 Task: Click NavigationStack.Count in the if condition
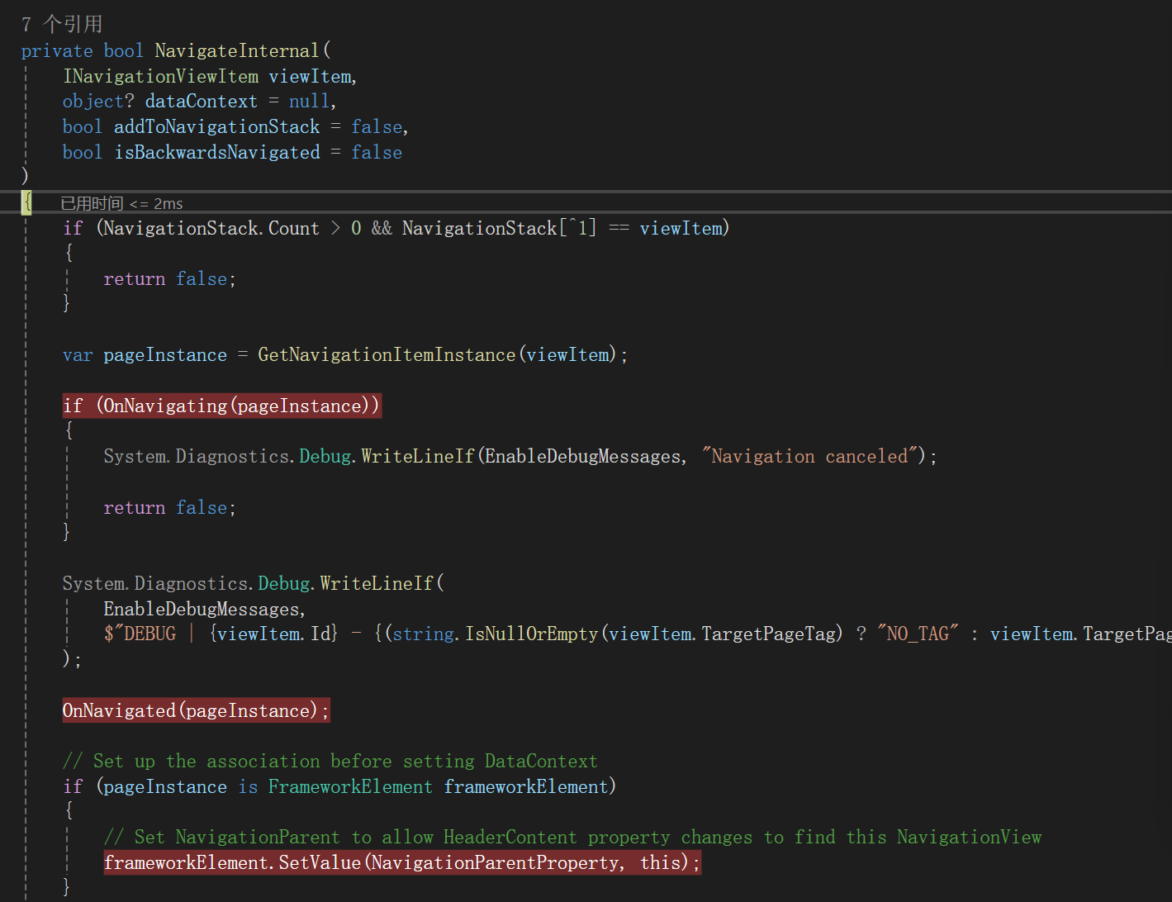211,229
